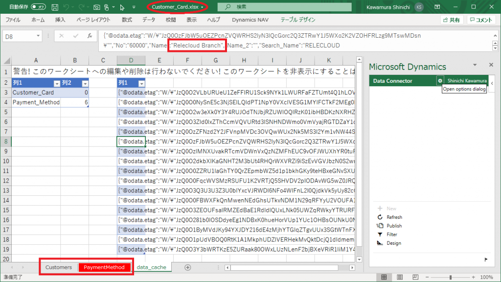The image size is (501, 282).
Task: Select the Payment_Method cell
Action: tap(36, 102)
